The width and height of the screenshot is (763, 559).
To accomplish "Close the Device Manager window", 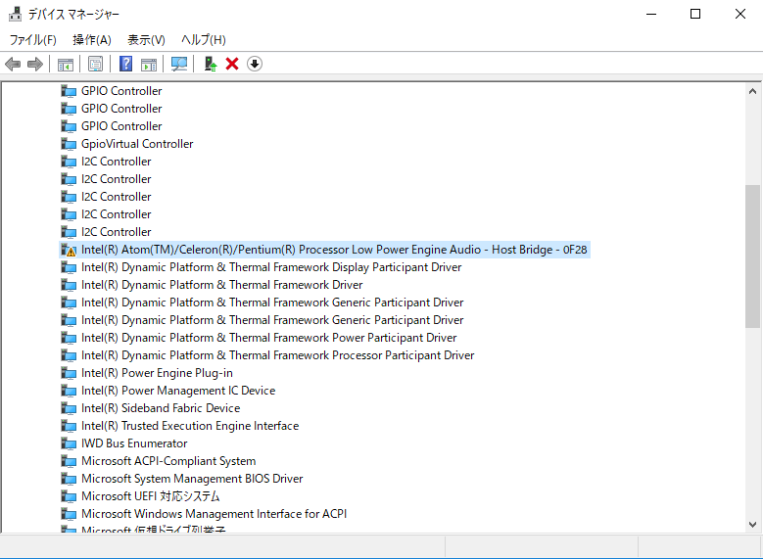I will click(740, 14).
